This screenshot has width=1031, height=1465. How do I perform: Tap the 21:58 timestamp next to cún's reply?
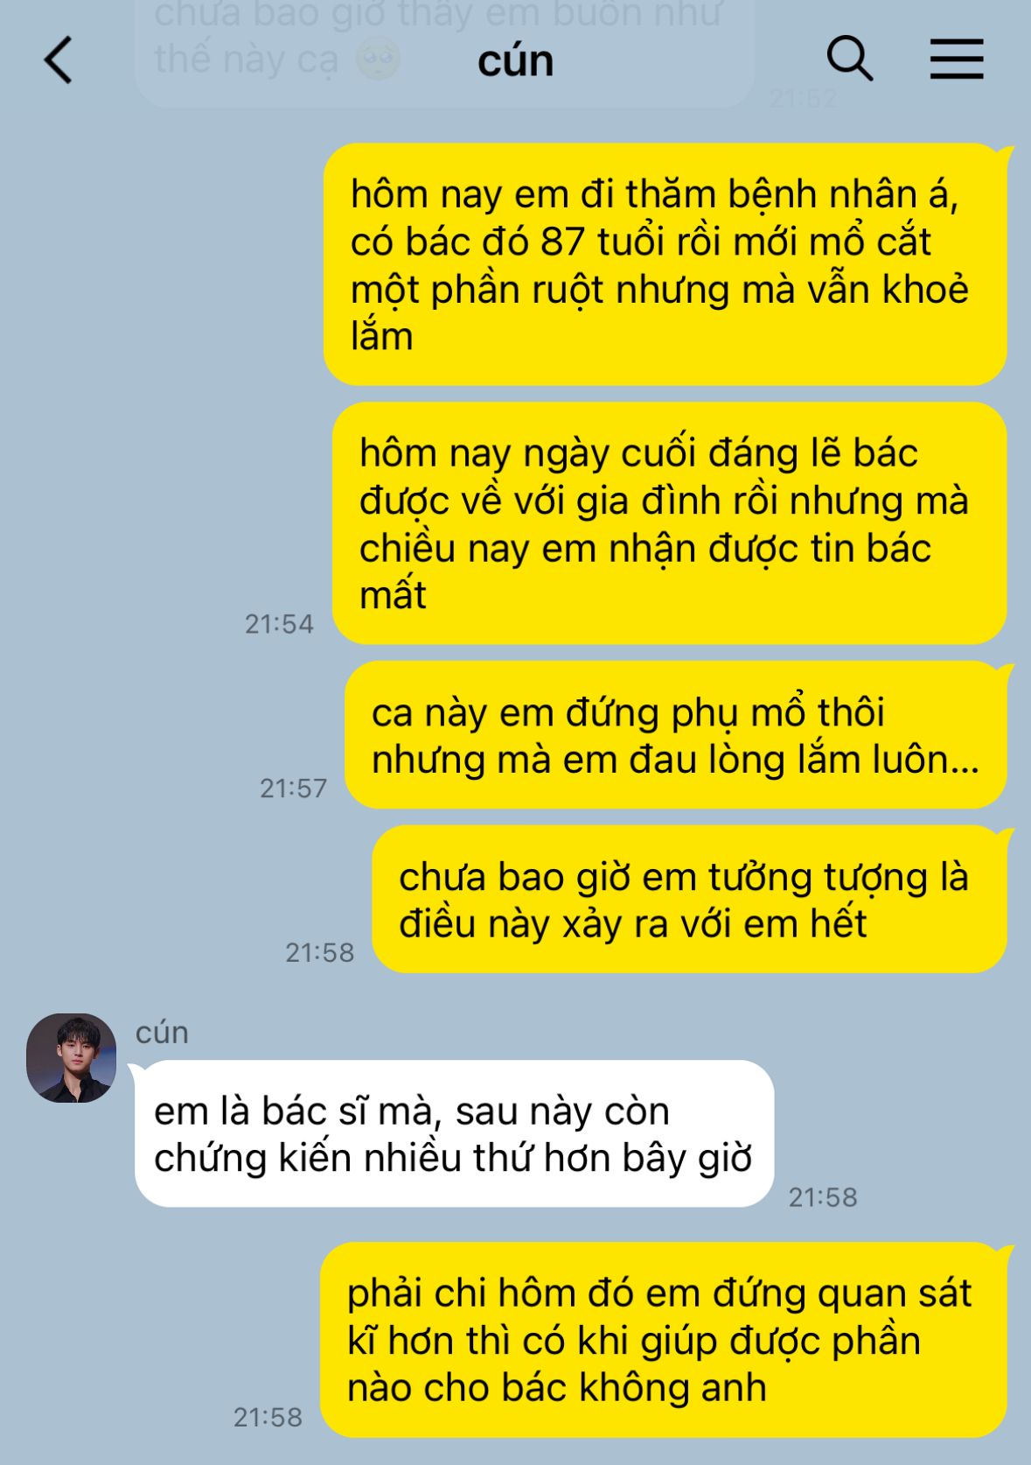pos(823,1197)
